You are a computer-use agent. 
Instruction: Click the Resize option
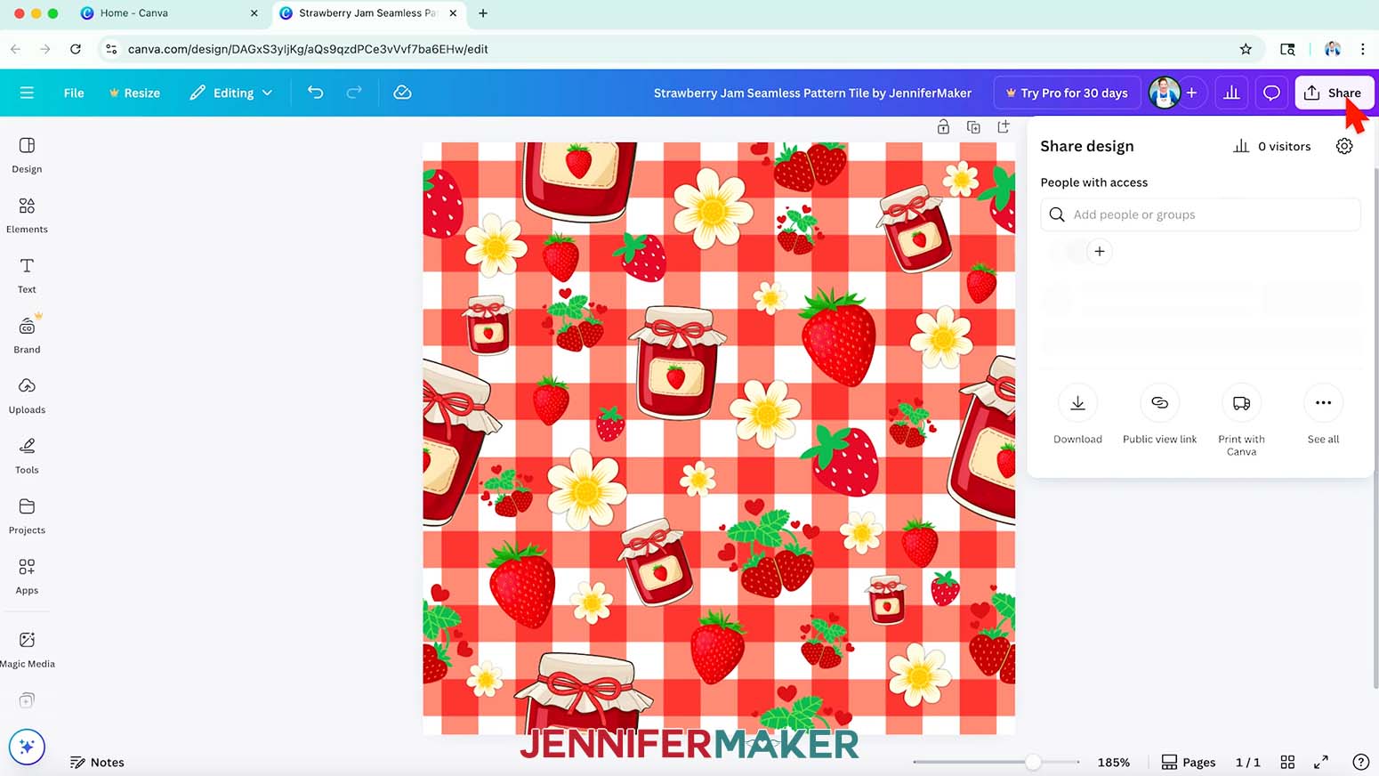(134, 93)
